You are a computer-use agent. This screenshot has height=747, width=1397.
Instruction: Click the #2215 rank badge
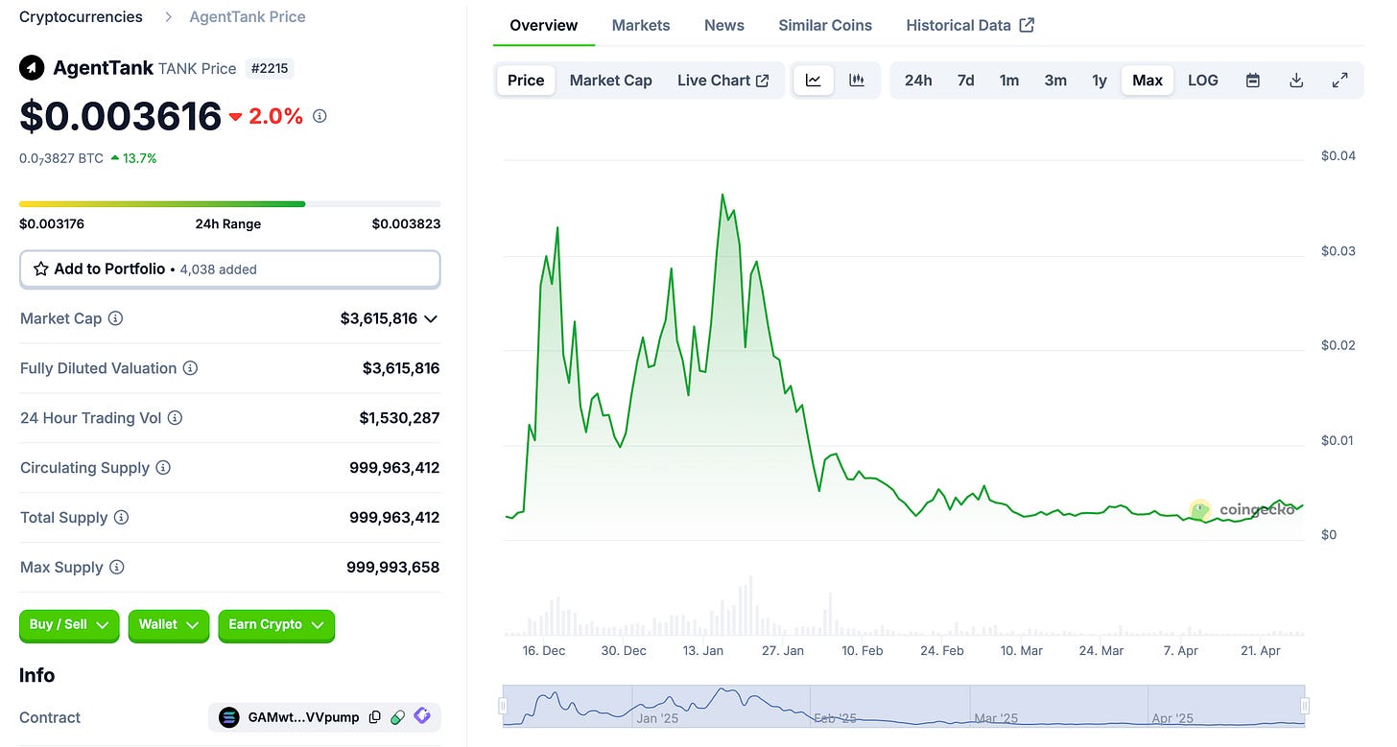pyautogui.click(x=270, y=68)
